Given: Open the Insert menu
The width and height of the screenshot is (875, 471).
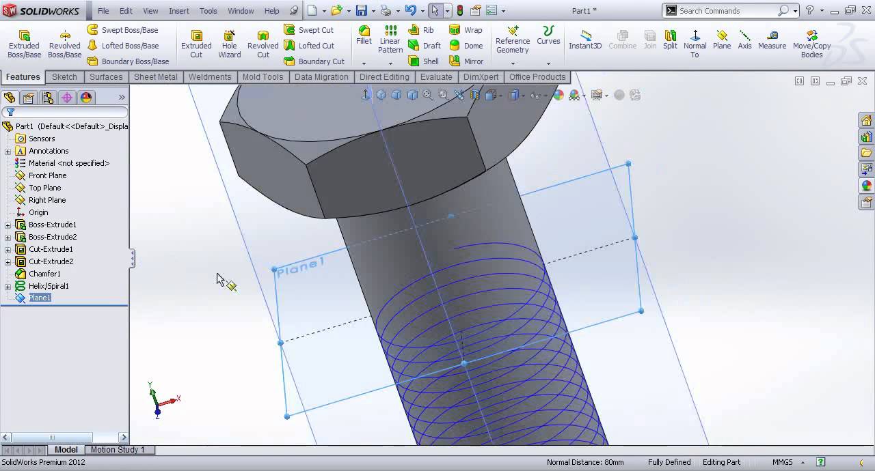Looking at the screenshot, I should (179, 11).
